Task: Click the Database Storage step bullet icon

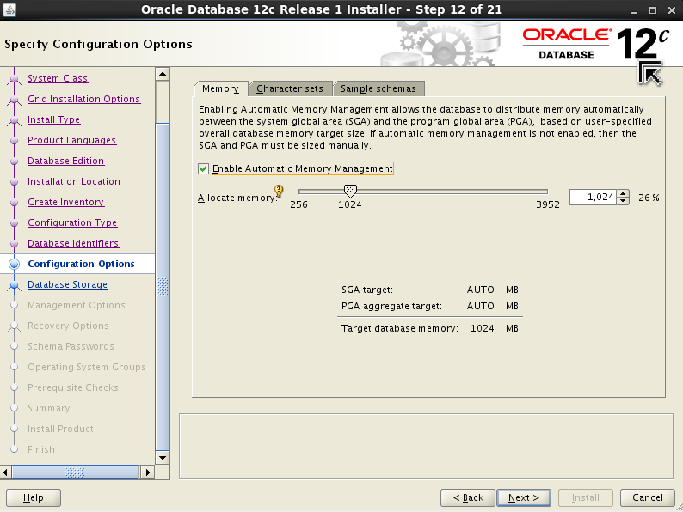Action: click(x=14, y=285)
